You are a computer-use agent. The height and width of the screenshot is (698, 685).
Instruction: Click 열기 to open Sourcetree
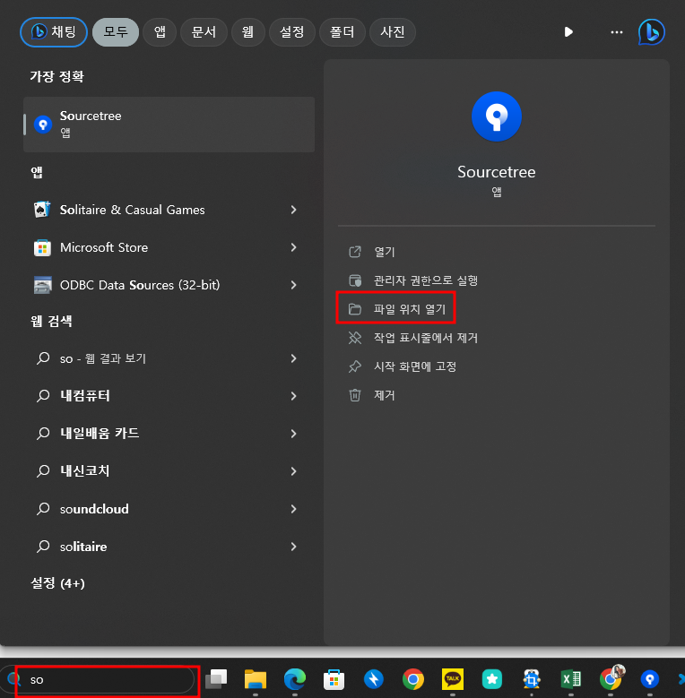[x=384, y=252]
